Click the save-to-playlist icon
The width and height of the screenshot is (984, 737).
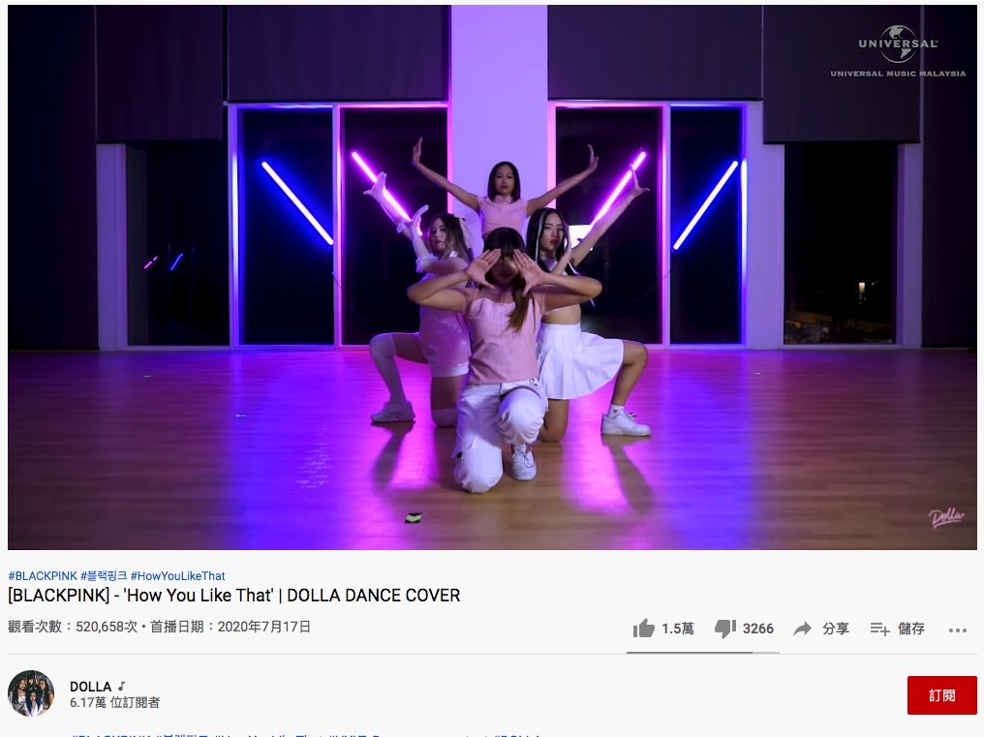[879, 630]
